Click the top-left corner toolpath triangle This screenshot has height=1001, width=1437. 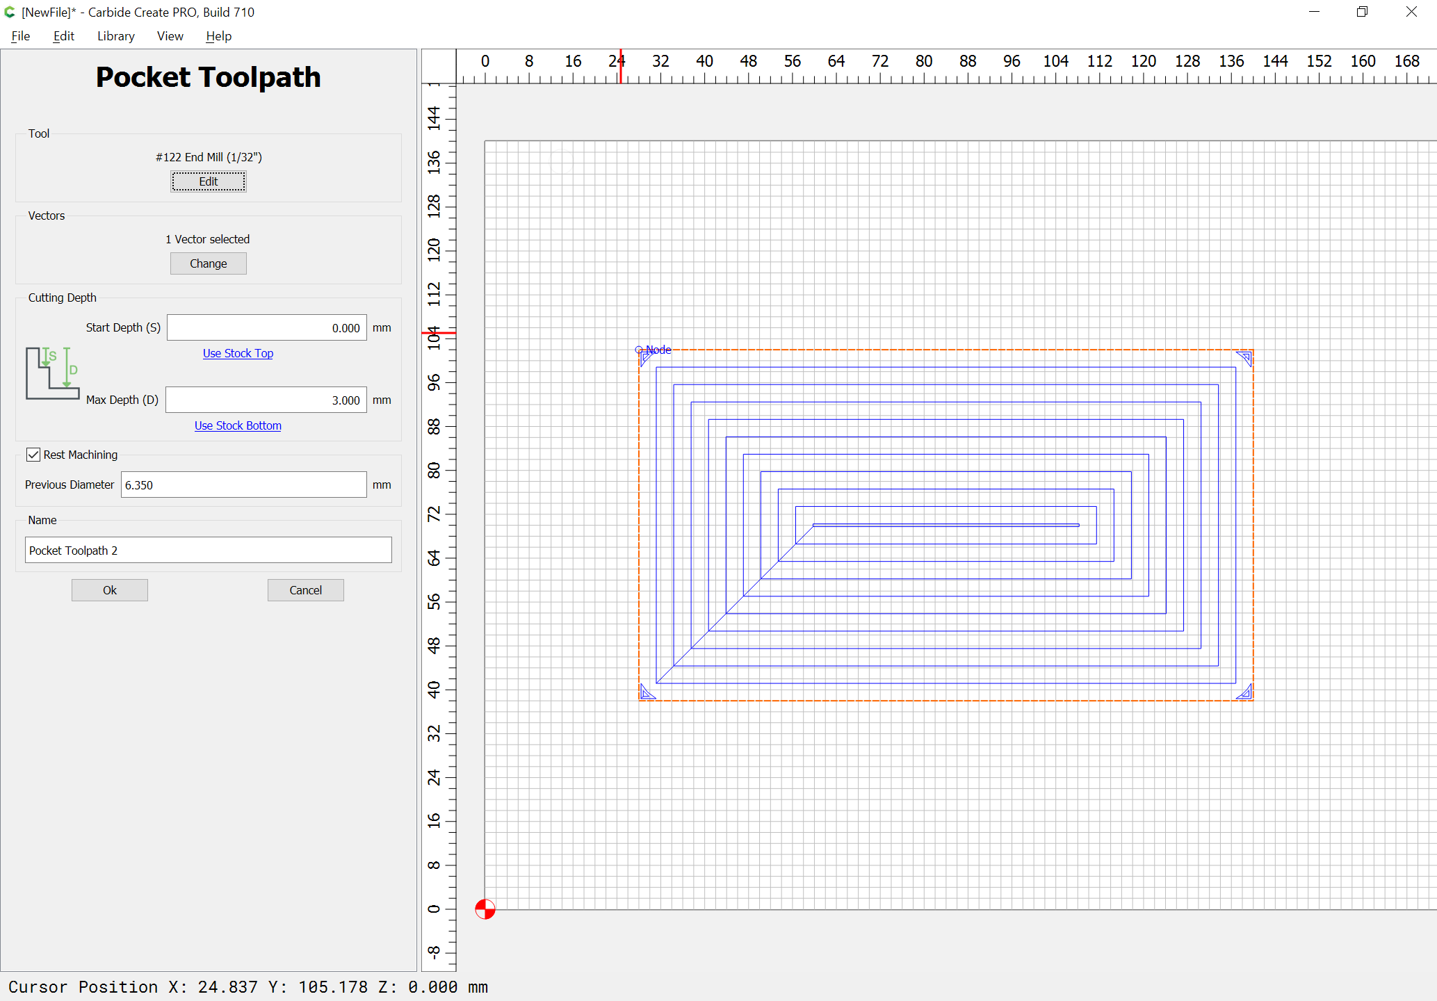click(x=647, y=359)
